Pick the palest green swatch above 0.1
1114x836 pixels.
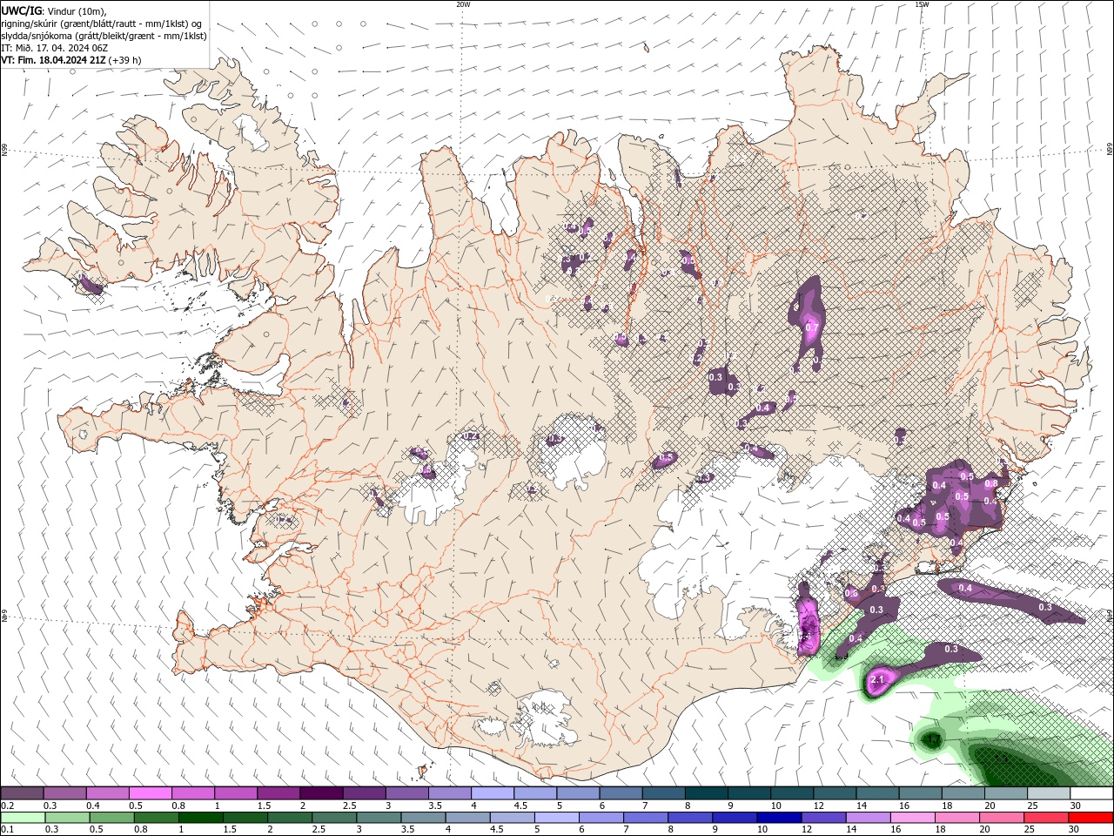pos(23,818)
